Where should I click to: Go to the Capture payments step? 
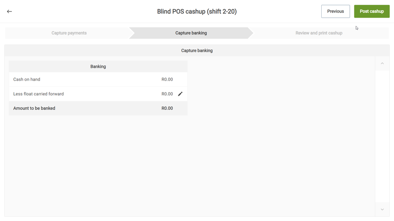click(x=69, y=33)
